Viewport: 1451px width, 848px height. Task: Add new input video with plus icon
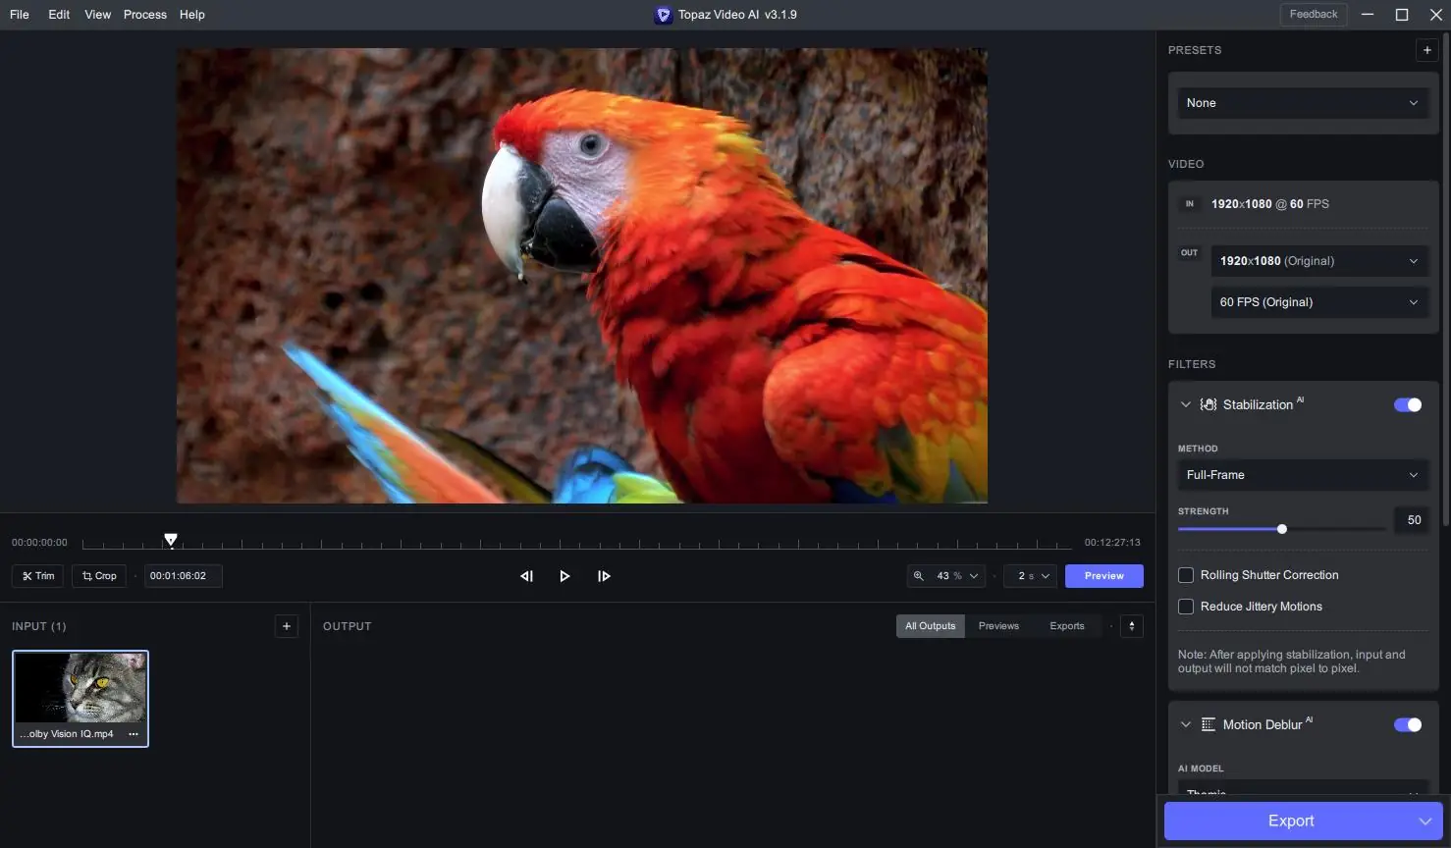coord(287,626)
